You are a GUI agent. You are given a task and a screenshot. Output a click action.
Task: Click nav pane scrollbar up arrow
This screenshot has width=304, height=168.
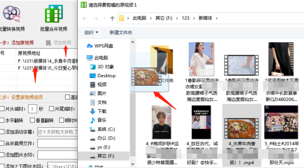(x=133, y=42)
